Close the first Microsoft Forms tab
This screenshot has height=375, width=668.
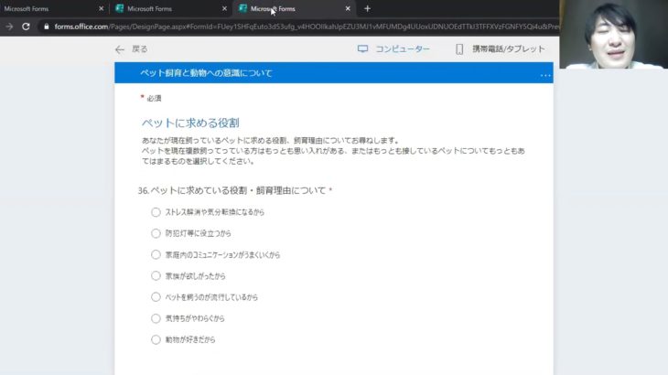[101, 8]
